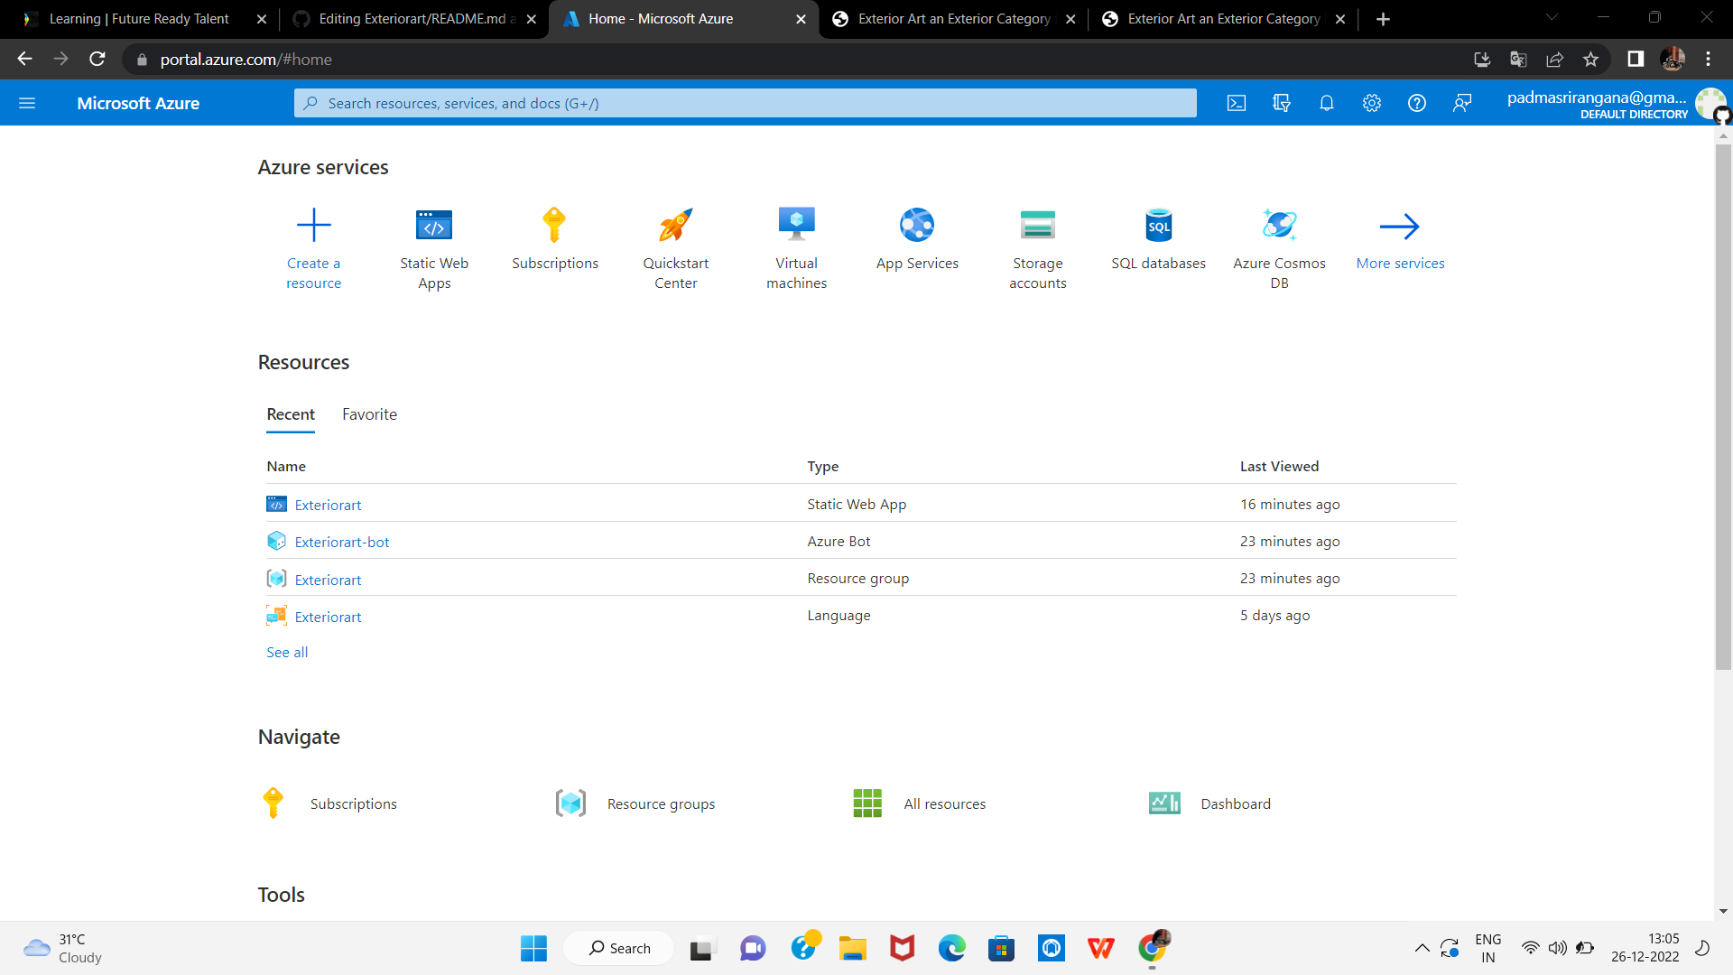The image size is (1733, 975).
Task: Open the Feedback icon in header
Action: 1462,103
